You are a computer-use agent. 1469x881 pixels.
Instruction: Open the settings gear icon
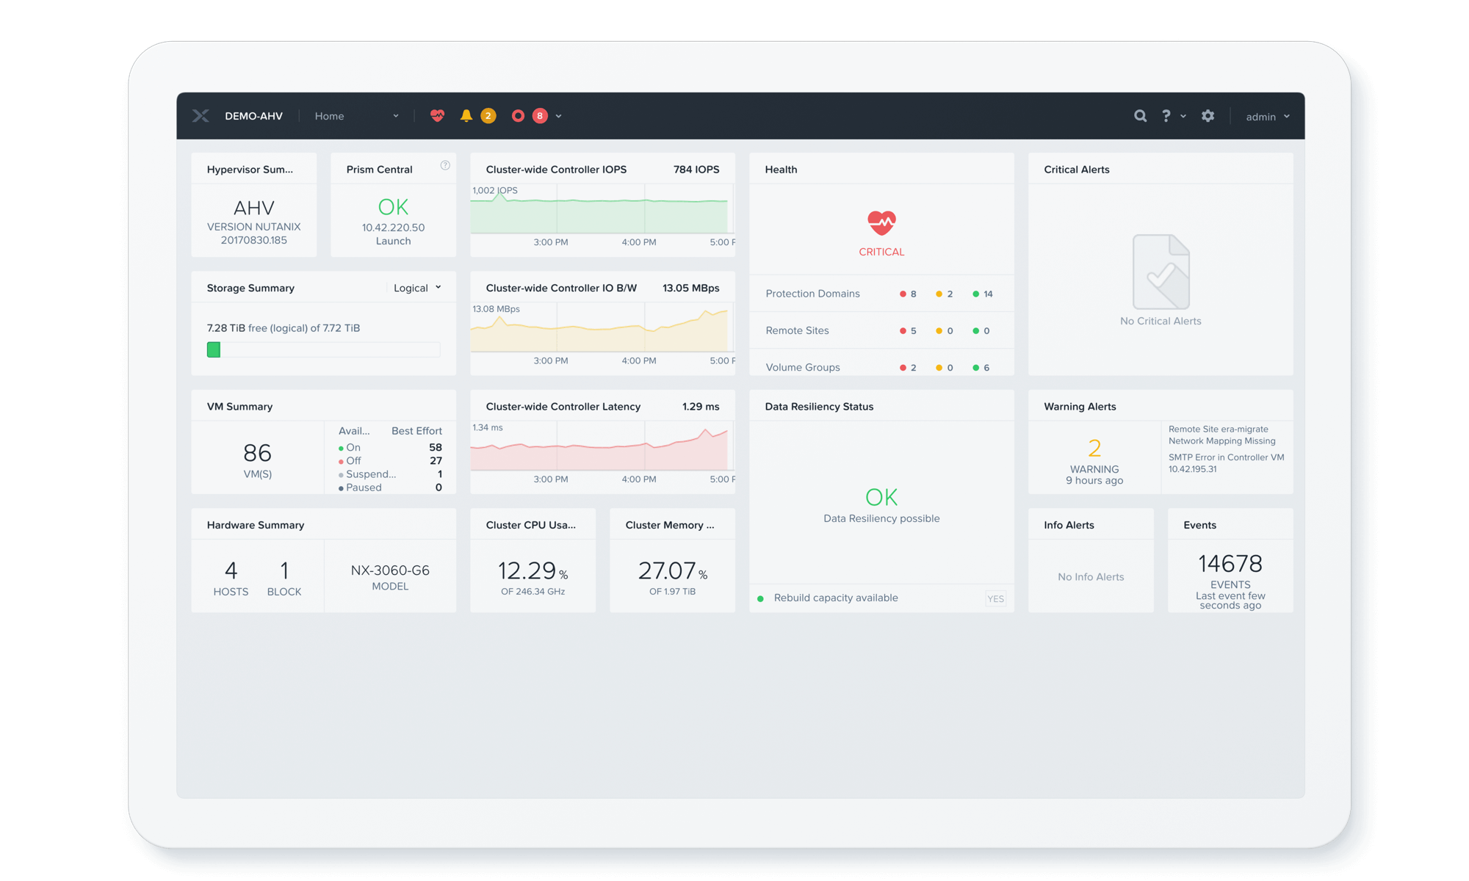point(1208,116)
